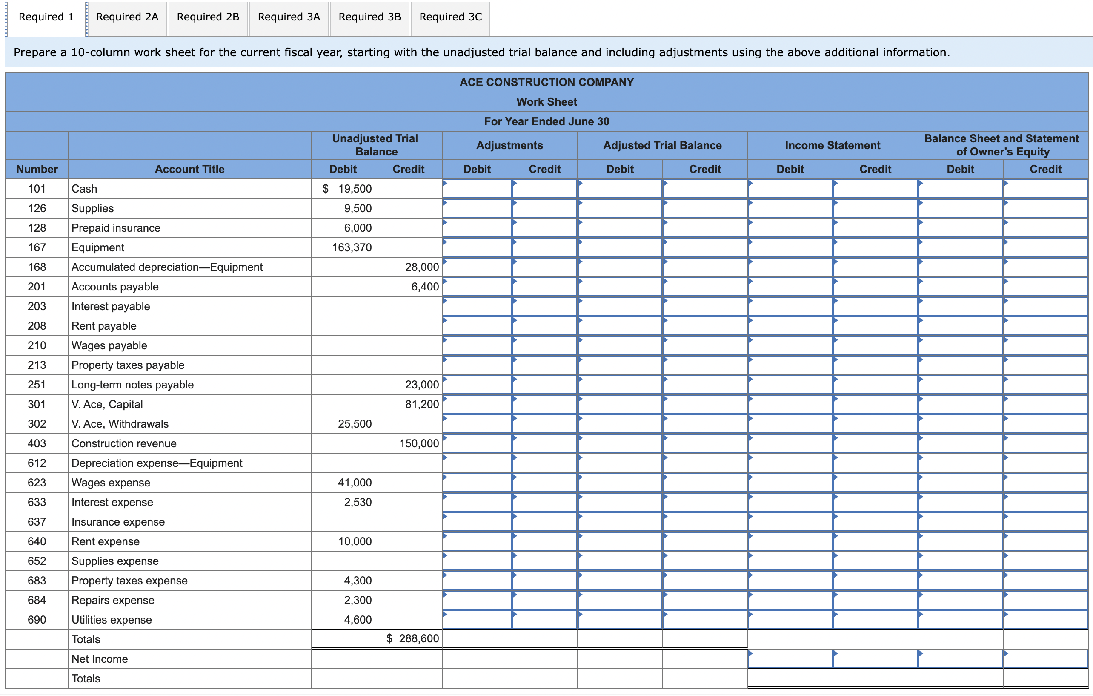This screenshot has width=1093, height=696.
Task: Click Supplies Adjustments Credit input cell
Action: point(544,209)
